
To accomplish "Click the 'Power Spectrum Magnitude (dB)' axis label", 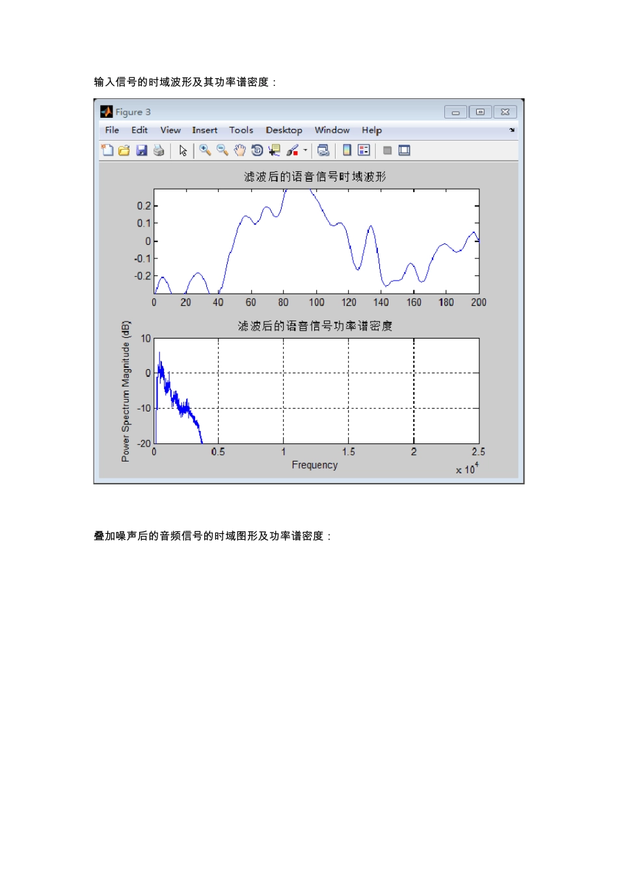I will click(126, 391).
